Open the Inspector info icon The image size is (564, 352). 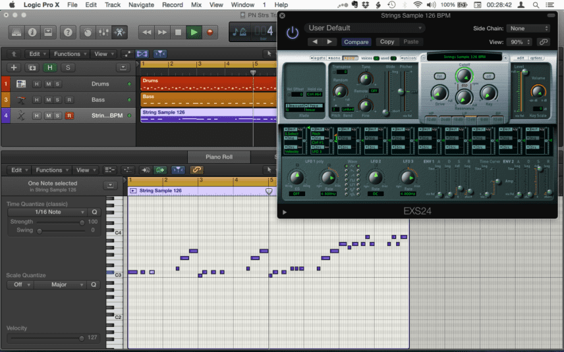pyautogui.click(x=32, y=32)
